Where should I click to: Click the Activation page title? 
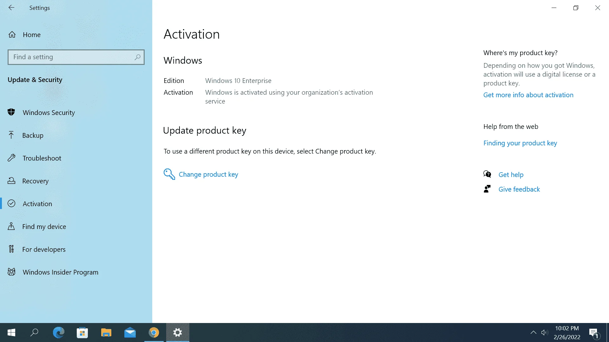click(x=192, y=34)
